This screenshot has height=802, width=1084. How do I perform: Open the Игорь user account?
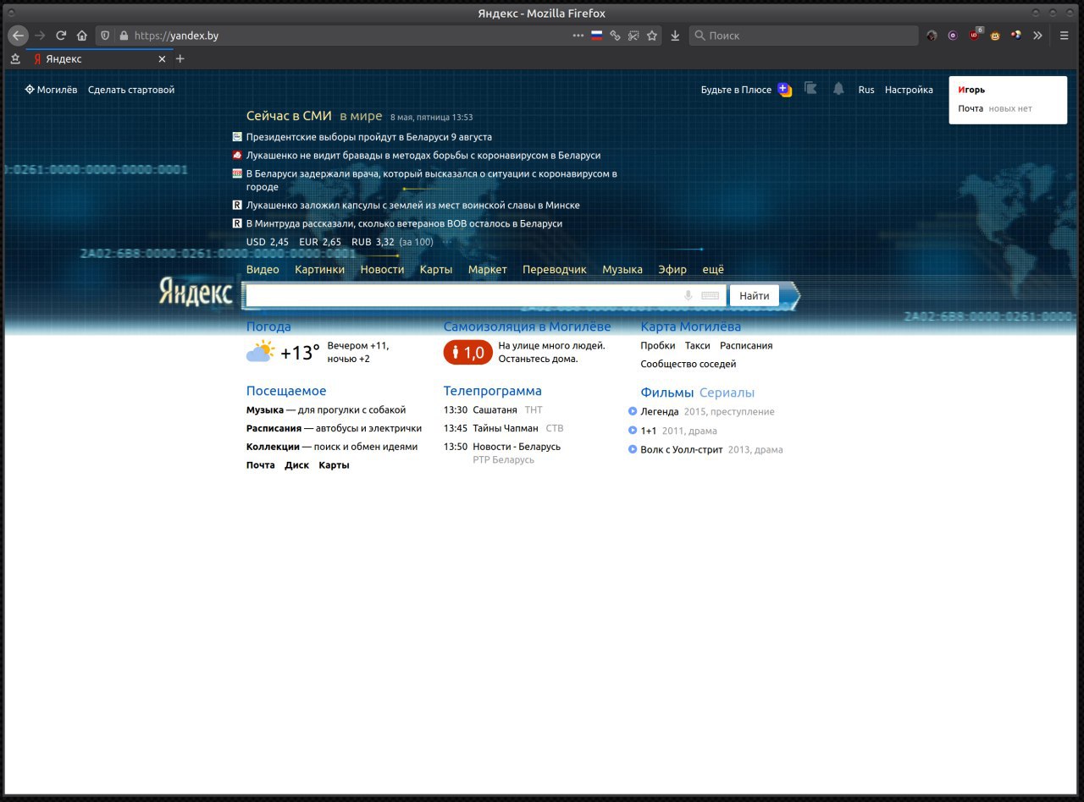click(971, 90)
